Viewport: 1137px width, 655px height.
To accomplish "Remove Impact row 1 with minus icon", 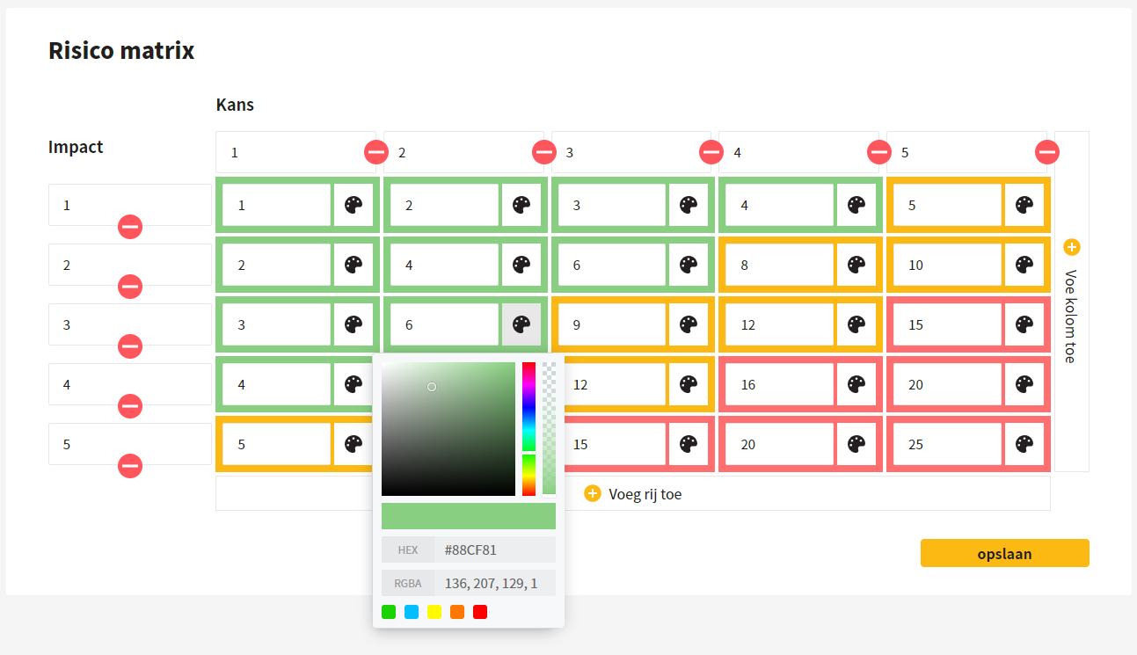I will tap(130, 227).
